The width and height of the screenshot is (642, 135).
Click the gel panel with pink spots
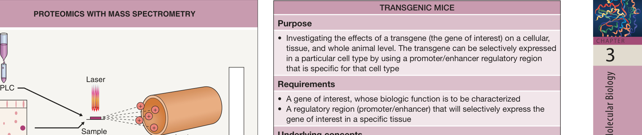coord(13,117)
